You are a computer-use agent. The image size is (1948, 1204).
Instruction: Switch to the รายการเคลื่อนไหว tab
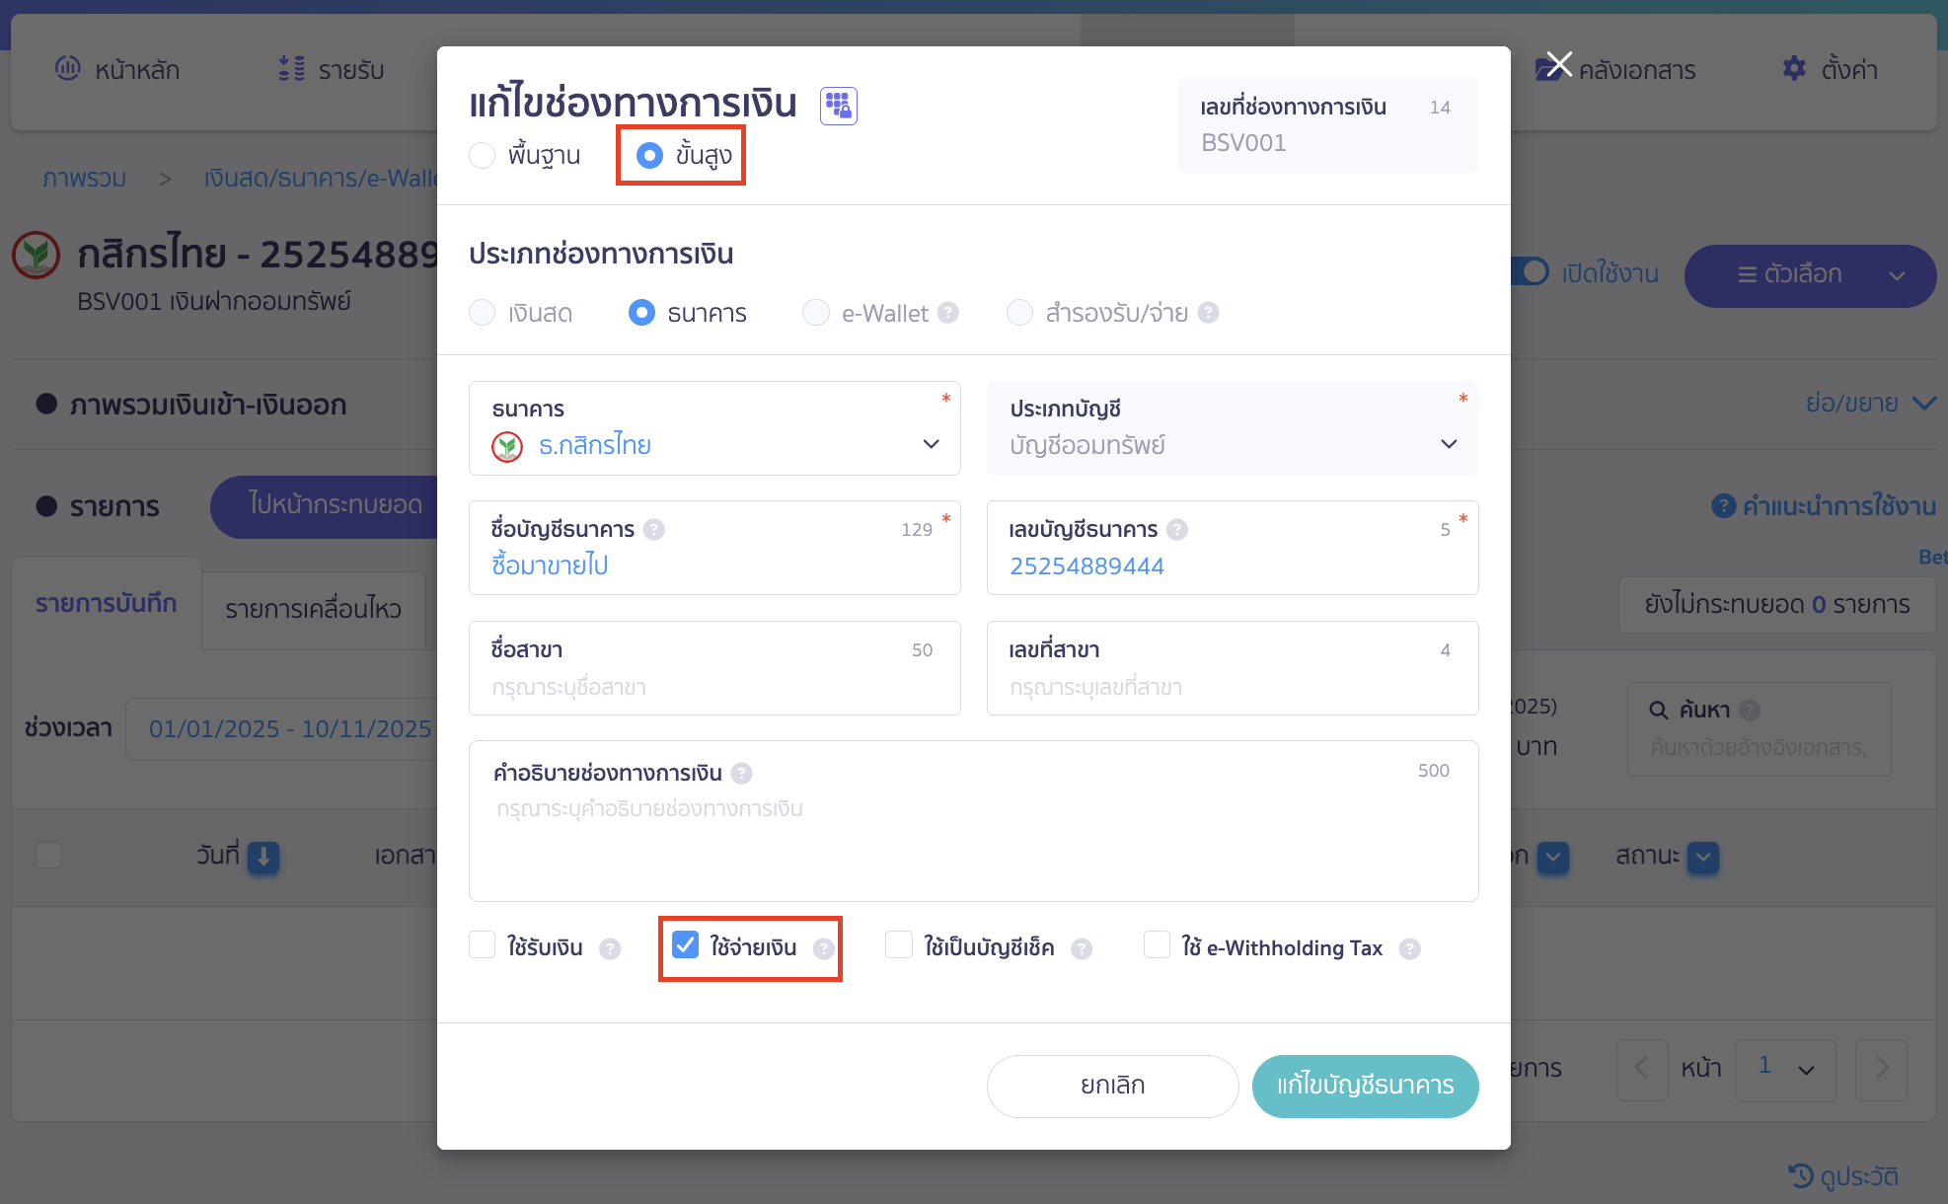tap(313, 610)
